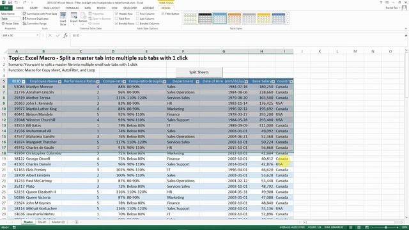Click Summarize with PivotTable
The width and height of the screenshot is (409, 230).
40,13
